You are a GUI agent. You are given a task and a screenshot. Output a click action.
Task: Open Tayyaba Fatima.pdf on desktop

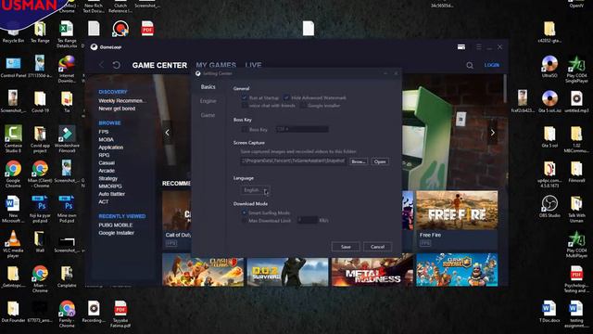(x=120, y=314)
